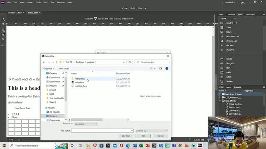Screen dimensions: 266x149
Task: Click the new document icon in left toolbar
Action: 3,19
